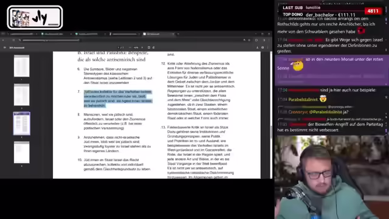389x219 pixels.
Task: Click chat username 'Croworyx'
Action: pyautogui.click(x=298, y=112)
